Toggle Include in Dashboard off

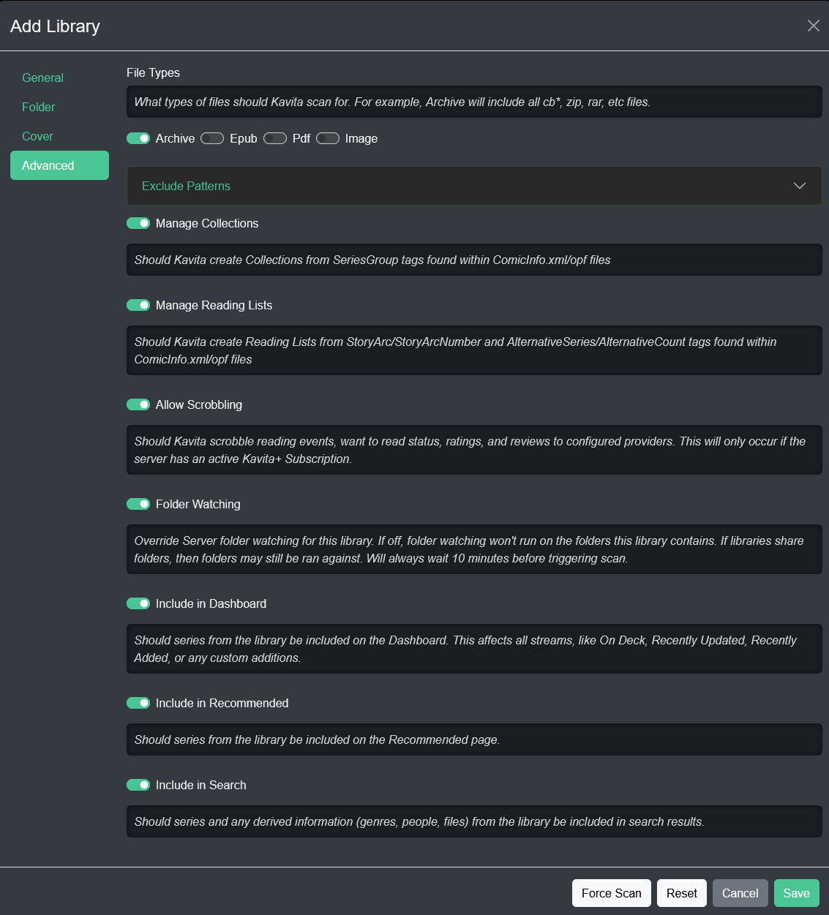coord(138,604)
